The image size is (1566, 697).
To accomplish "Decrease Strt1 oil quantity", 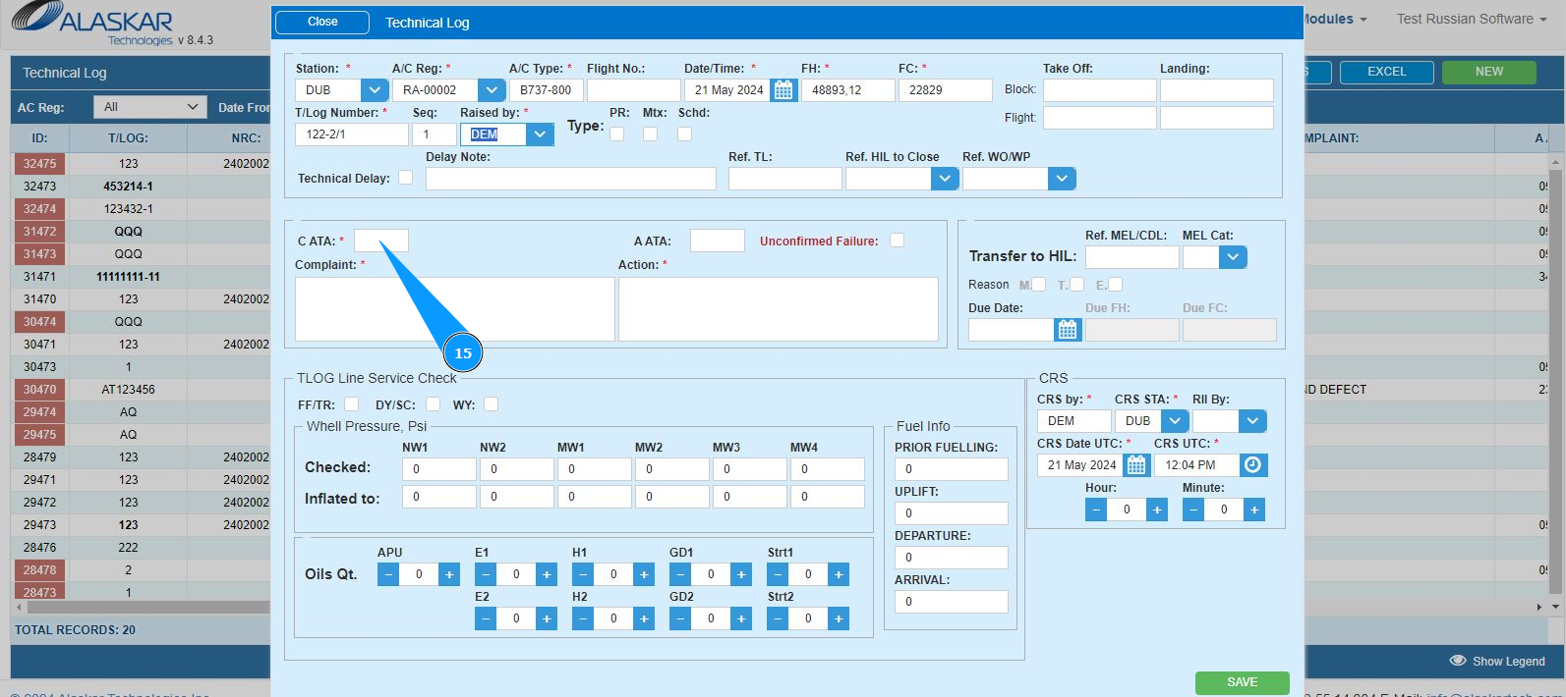I will pos(778,574).
